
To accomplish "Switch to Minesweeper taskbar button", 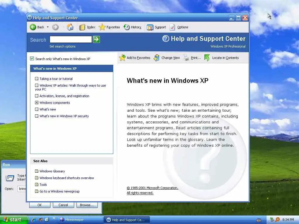I will click(x=80, y=220).
